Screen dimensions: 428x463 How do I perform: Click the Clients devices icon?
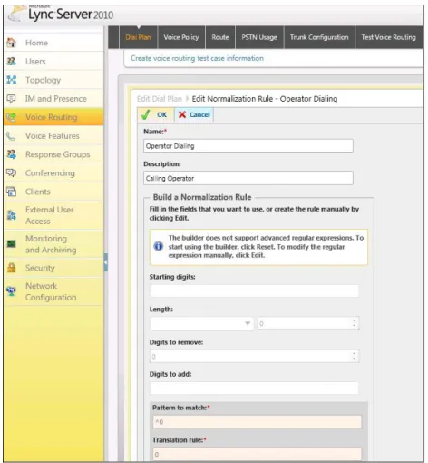(11, 192)
